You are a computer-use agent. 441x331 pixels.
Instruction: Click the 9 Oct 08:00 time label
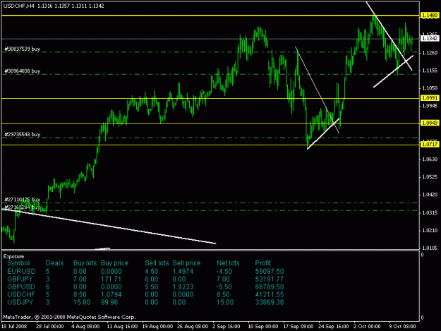pos(402,327)
